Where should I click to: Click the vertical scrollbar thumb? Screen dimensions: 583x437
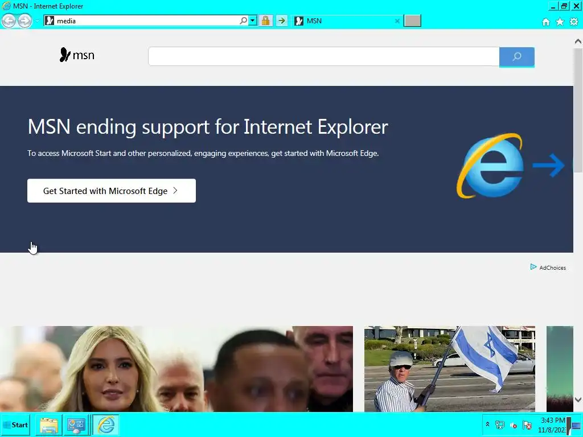pyautogui.click(x=578, y=111)
